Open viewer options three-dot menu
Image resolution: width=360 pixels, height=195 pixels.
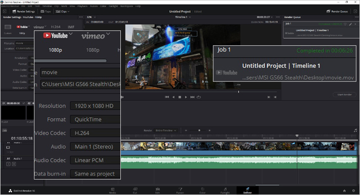click(x=278, y=17)
